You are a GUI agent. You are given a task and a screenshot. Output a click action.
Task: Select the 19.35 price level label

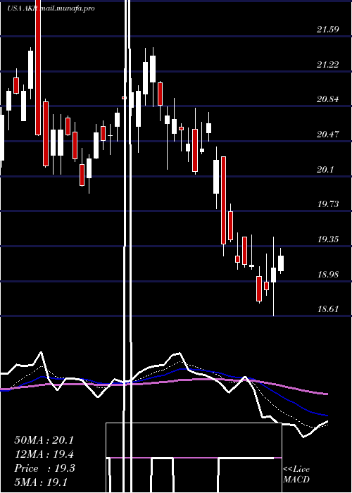pyautogui.click(x=328, y=239)
